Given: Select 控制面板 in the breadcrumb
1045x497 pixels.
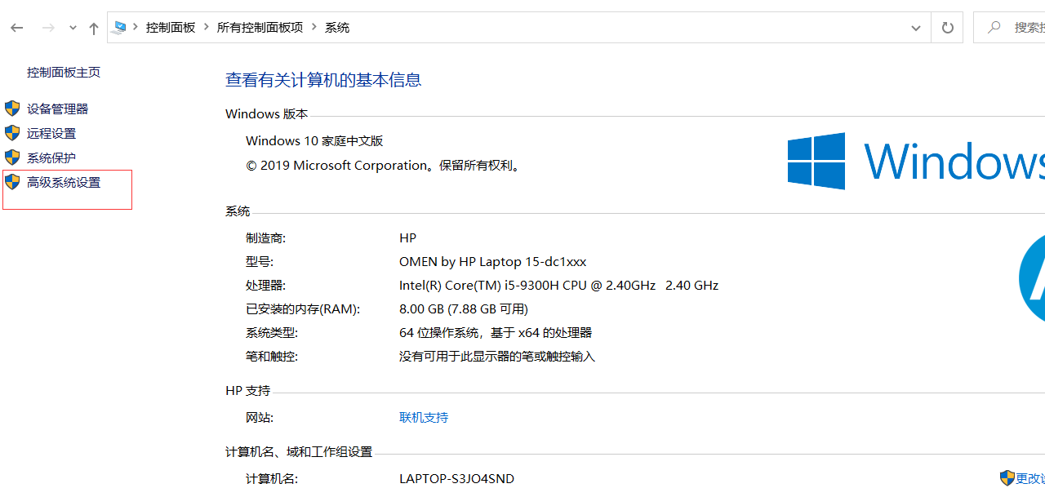Looking at the screenshot, I should tap(171, 27).
